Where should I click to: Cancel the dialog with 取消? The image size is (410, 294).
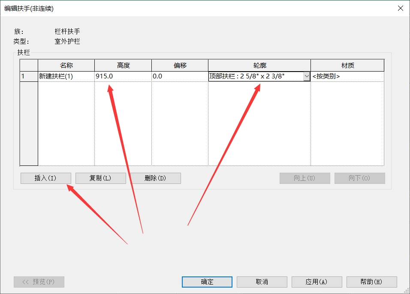tap(262, 282)
